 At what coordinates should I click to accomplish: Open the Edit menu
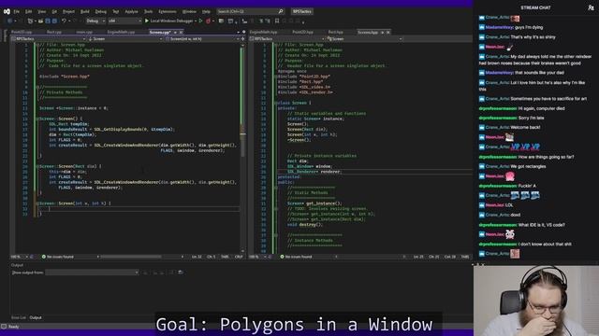29,11
